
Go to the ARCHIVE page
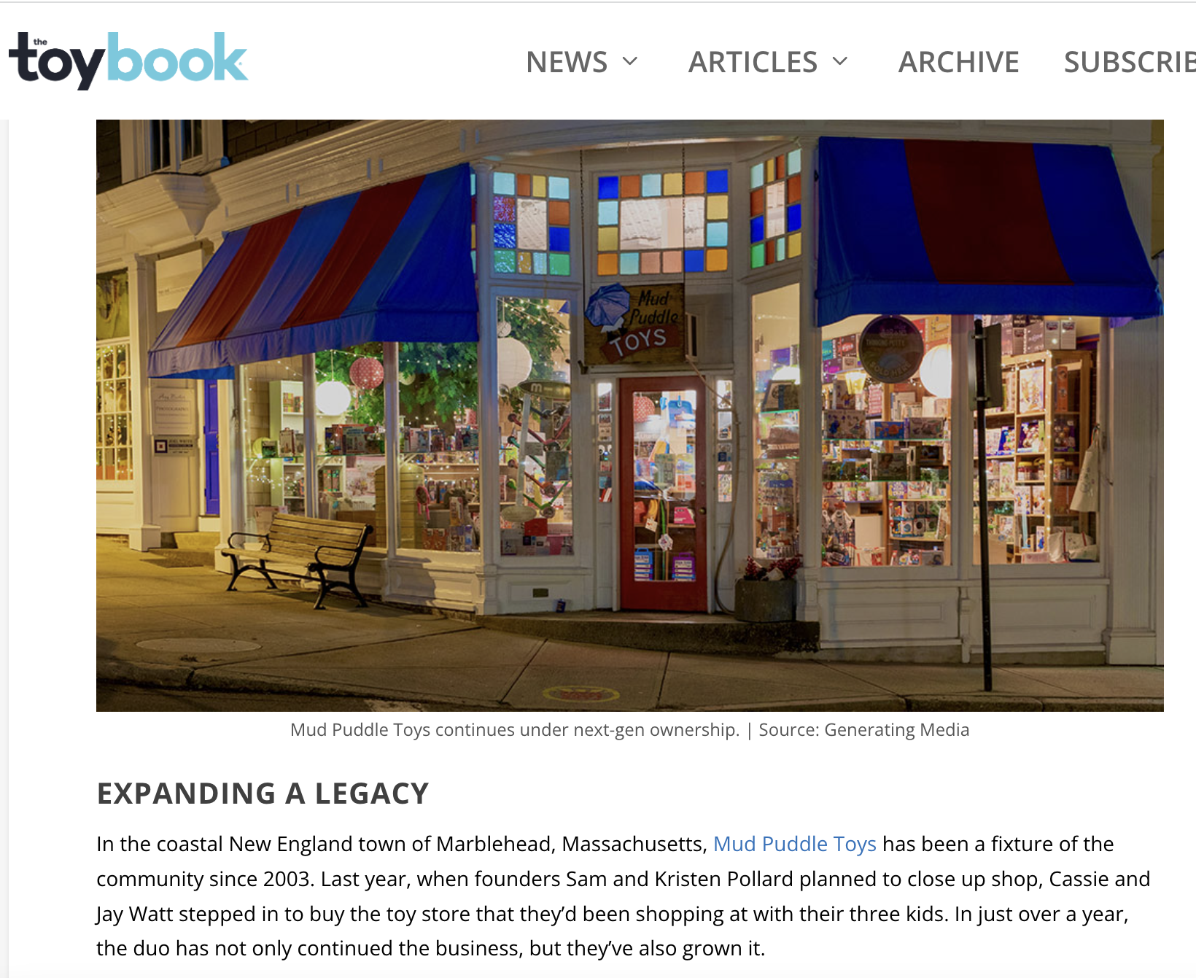coord(958,62)
